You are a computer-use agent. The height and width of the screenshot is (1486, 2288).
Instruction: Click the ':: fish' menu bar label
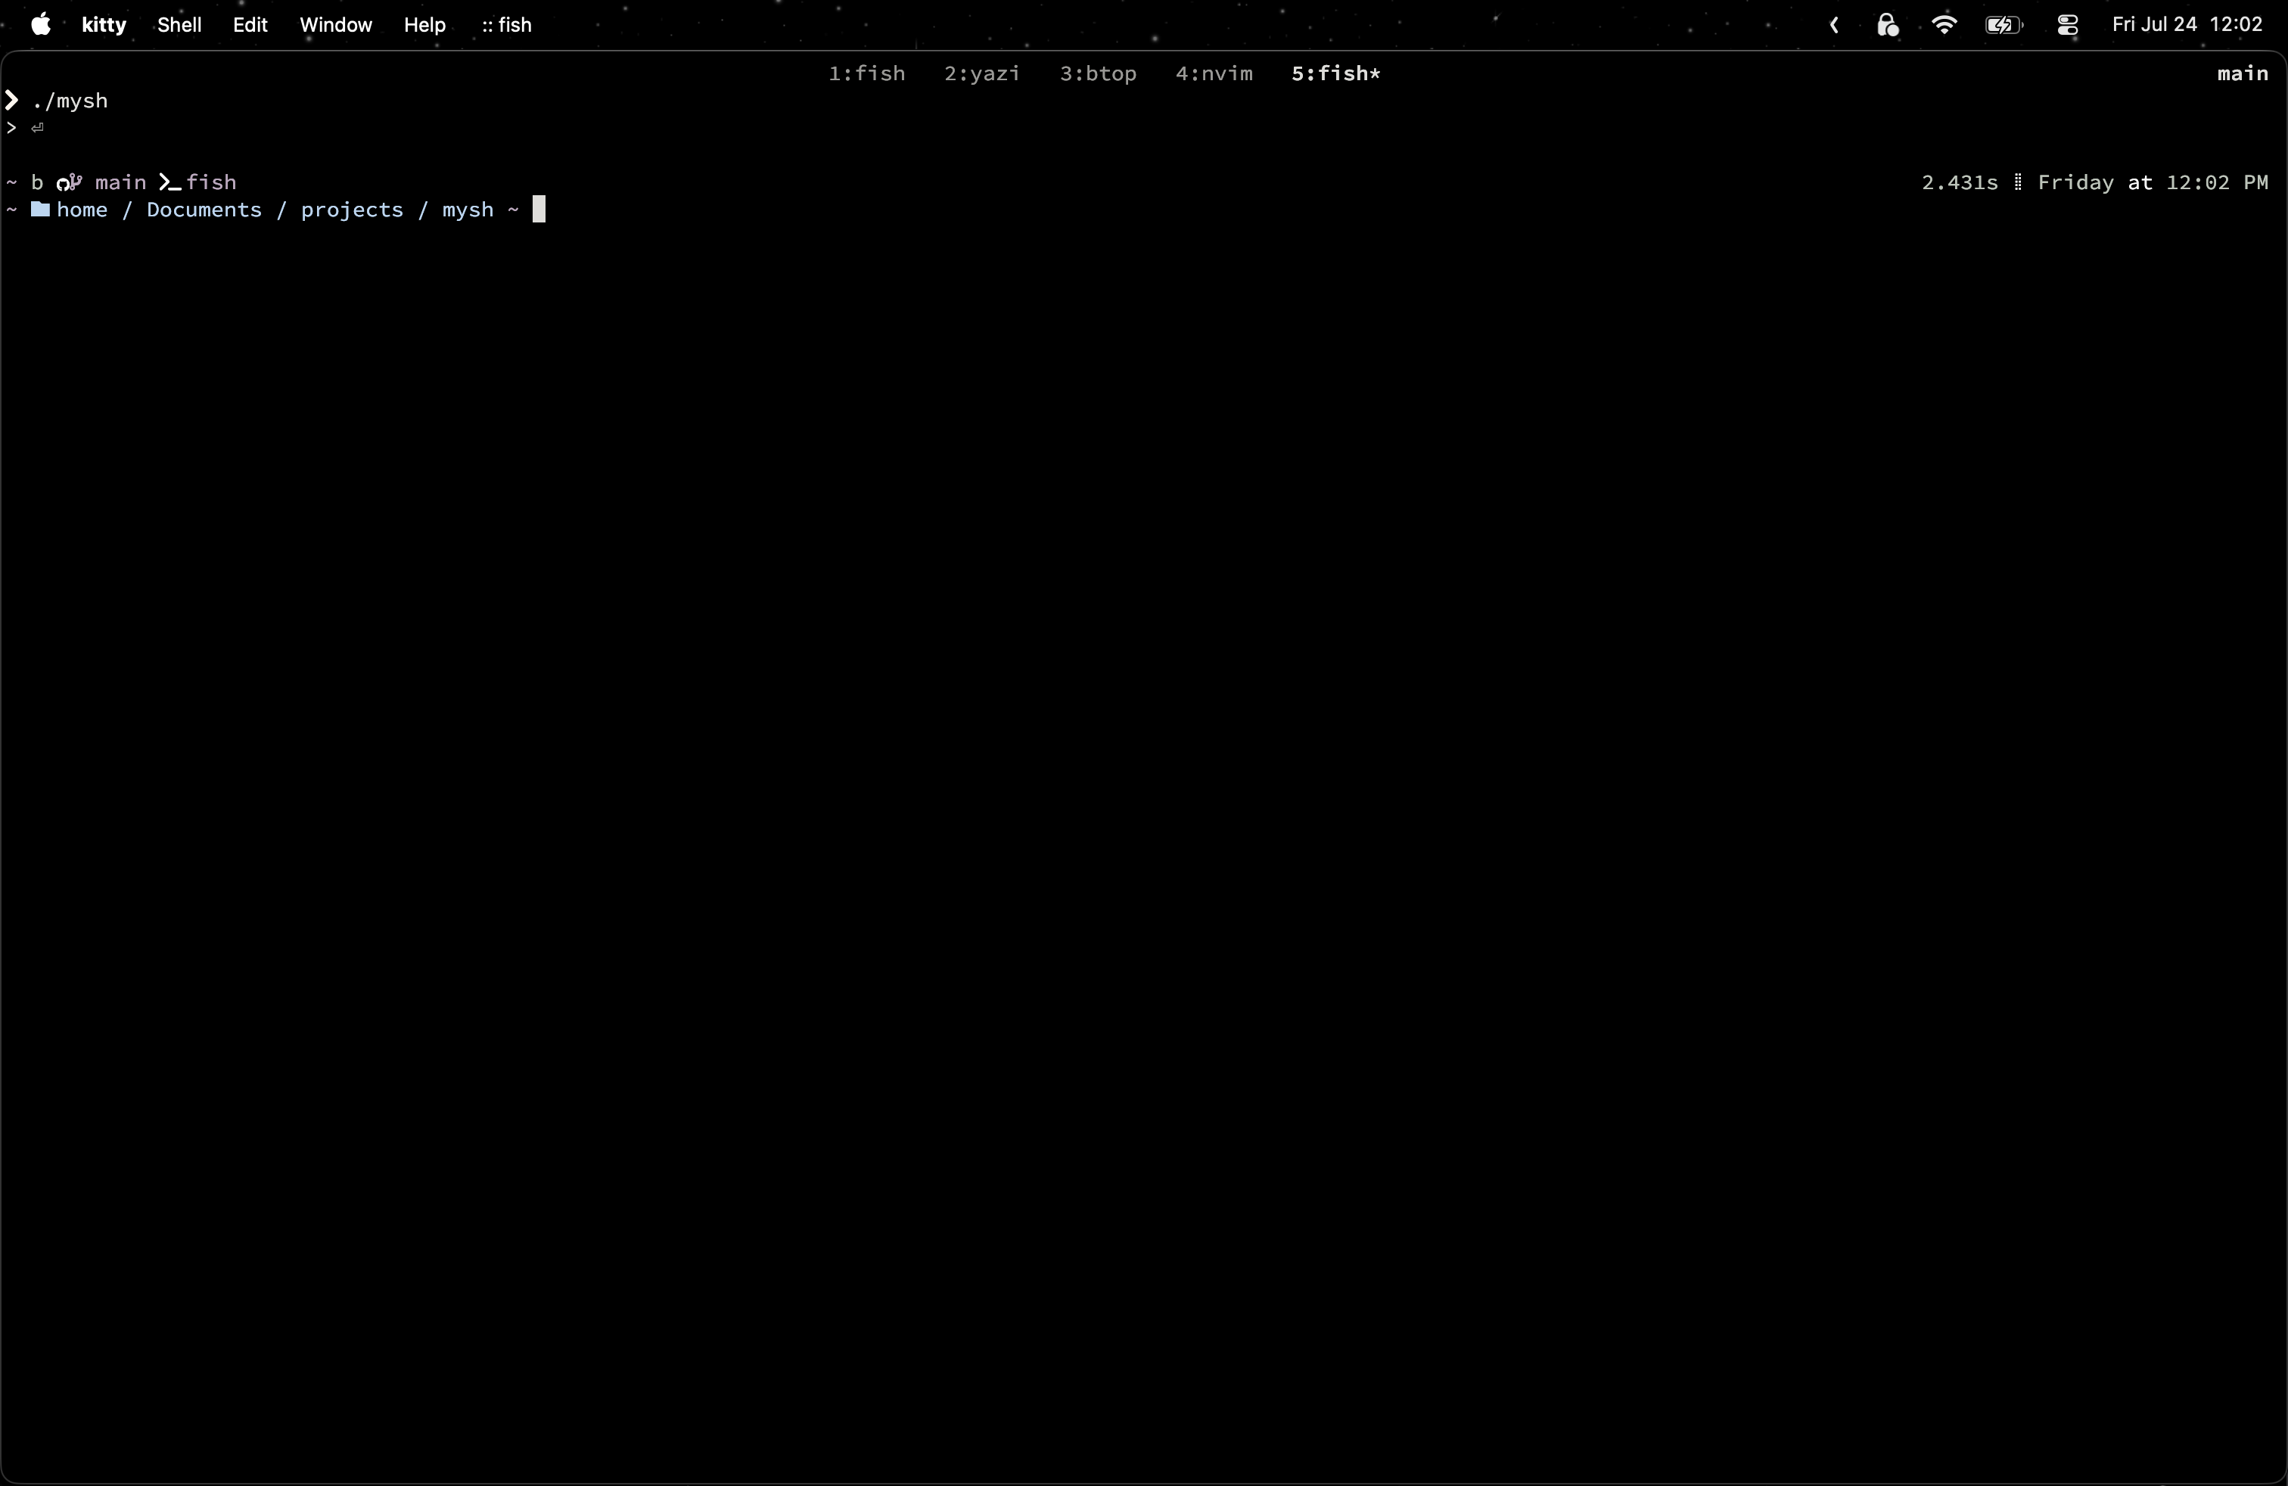click(x=507, y=25)
